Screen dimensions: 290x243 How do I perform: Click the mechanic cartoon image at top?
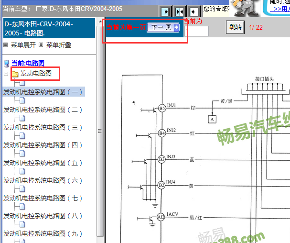pos(245,8)
